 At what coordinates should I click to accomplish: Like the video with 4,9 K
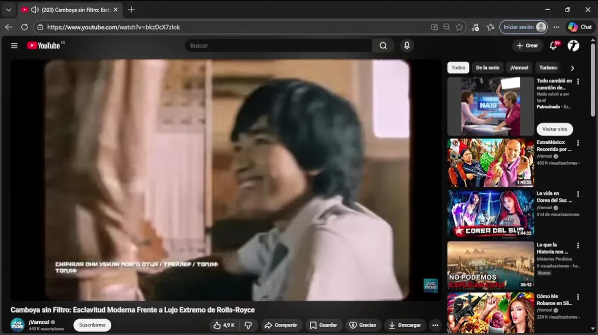pos(224,325)
